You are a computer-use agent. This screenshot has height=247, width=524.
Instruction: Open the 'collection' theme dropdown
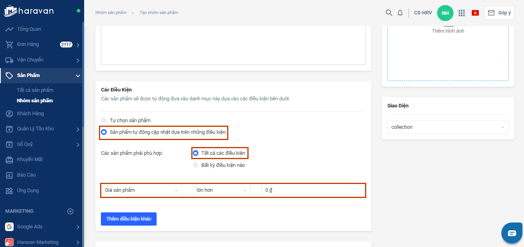(448, 127)
